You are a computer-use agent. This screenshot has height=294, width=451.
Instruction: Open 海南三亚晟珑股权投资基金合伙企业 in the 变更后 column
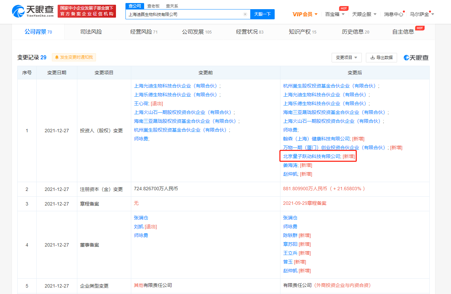(335, 112)
